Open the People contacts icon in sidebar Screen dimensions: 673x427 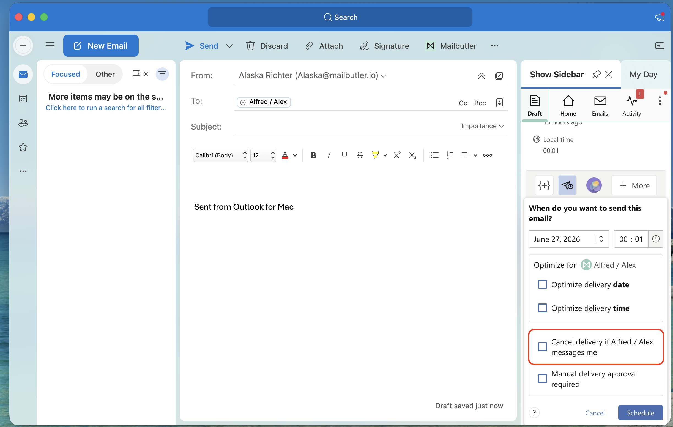coord(23,123)
